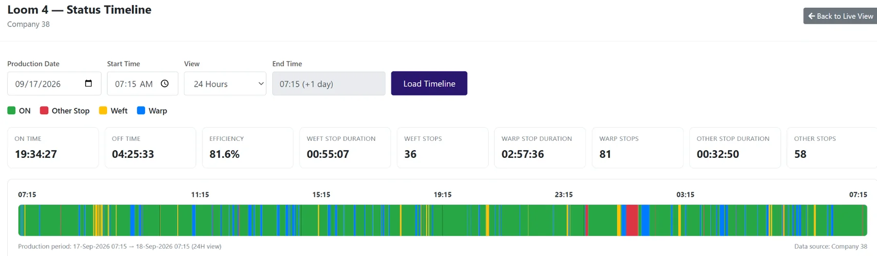The width and height of the screenshot is (877, 256).
Task: Click the Loom 4 — Status Timeline heading
Action: pos(79,10)
